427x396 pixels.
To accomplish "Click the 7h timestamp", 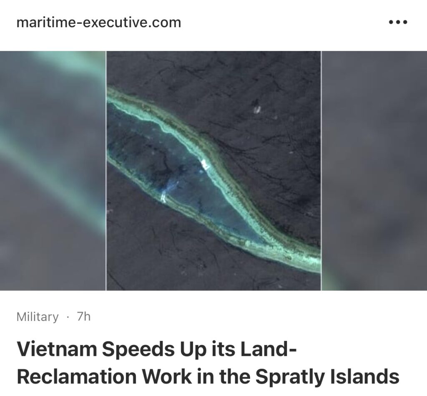I will click(x=83, y=317).
